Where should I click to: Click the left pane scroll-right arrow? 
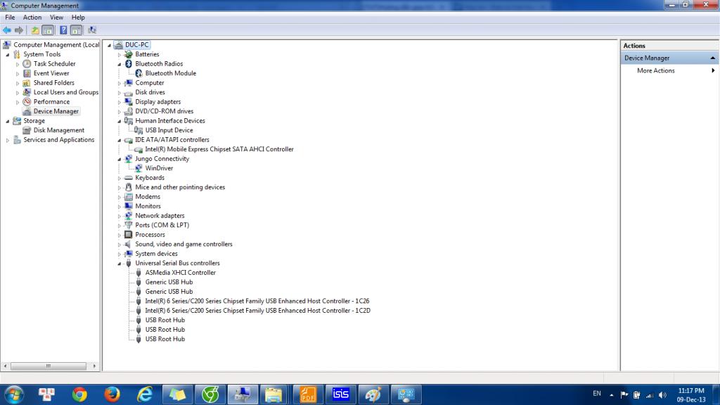[x=94, y=366]
